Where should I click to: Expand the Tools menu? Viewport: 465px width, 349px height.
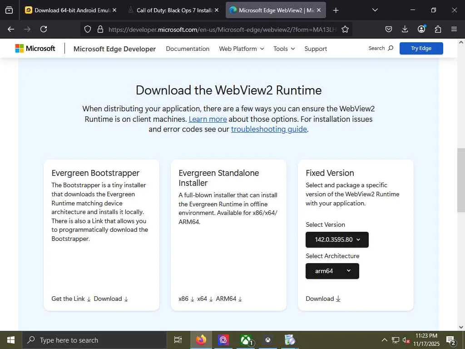[284, 49]
